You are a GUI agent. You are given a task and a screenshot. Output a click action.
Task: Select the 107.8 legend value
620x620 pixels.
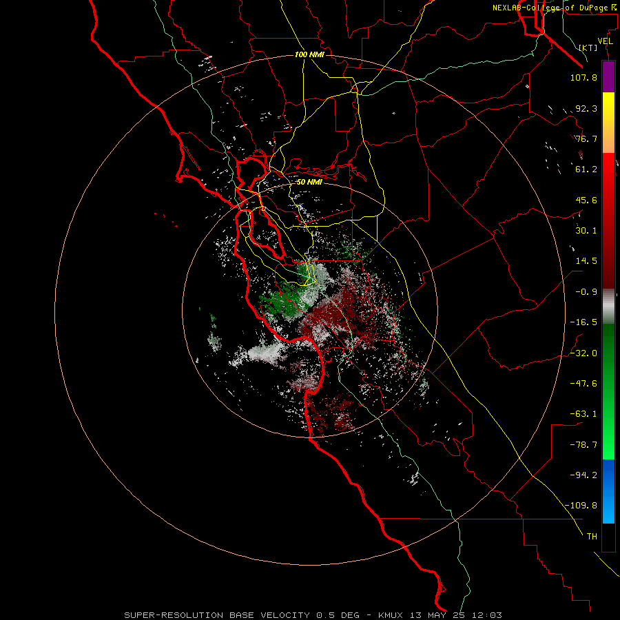pos(583,77)
